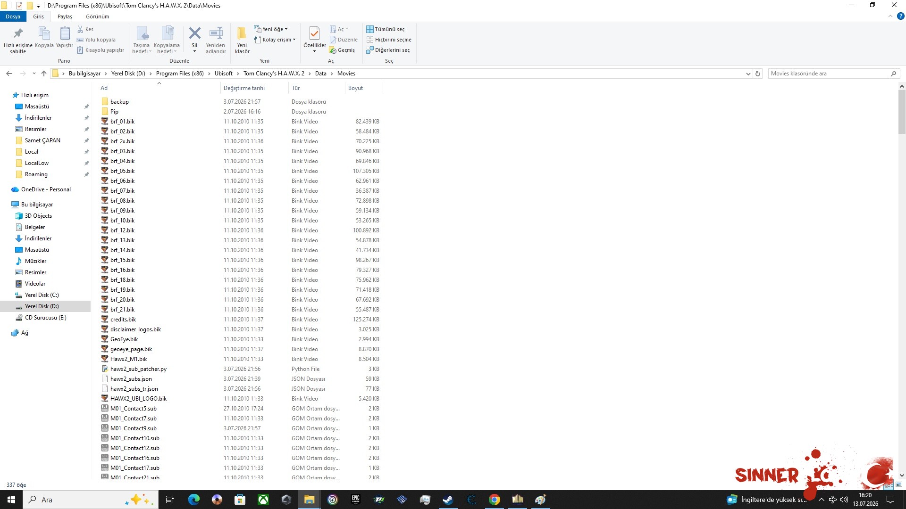This screenshot has width=906, height=509.
Task: Click the Sil (delete) icon in ribbon
Action: (x=194, y=34)
